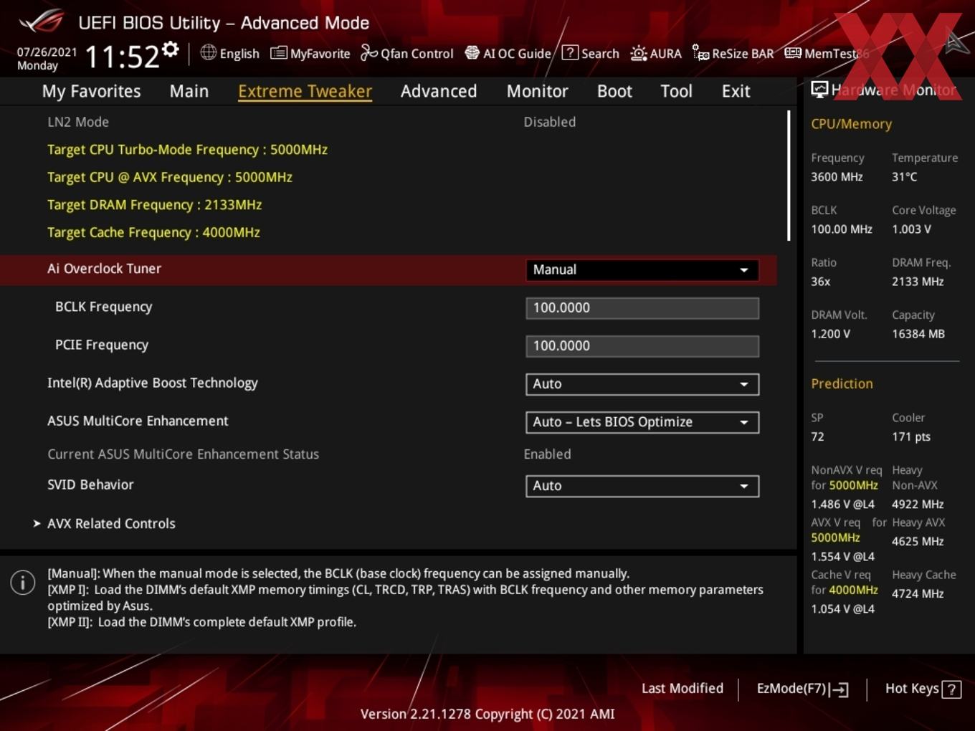The height and width of the screenshot is (731, 975).
Task: Open MyFavorite from the top toolbar
Action: click(x=310, y=53)
